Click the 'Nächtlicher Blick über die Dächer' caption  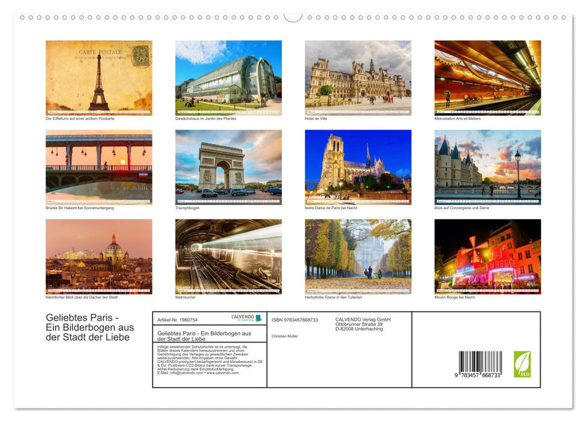[x=81, y=297]
